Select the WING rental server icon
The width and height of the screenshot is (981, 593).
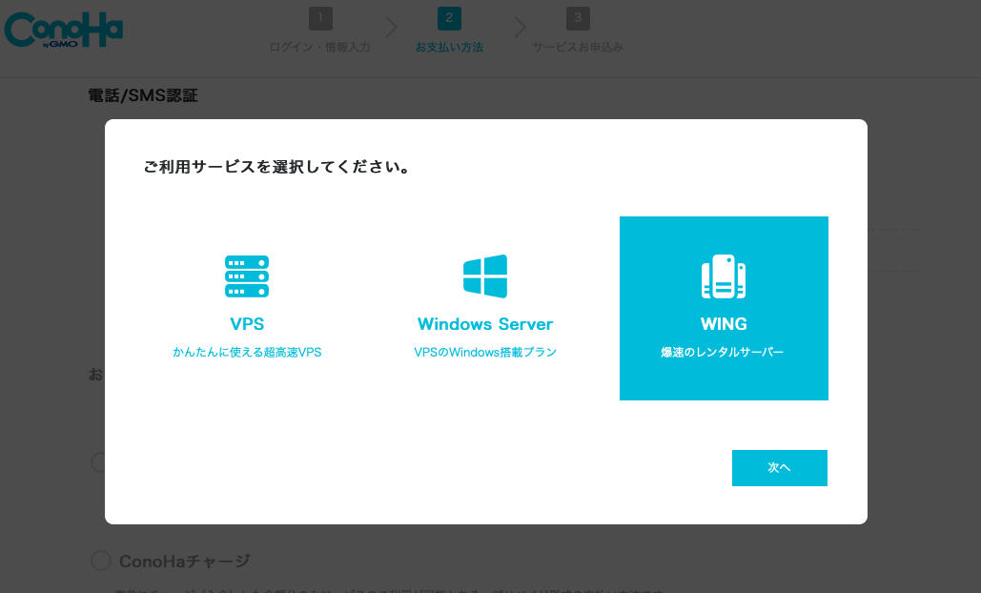point(724,276)
